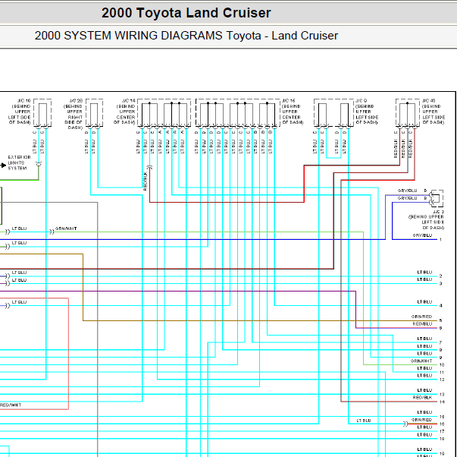This screenshot has height=457, width=457.
Task: Click the J/C 14 behind upper center label
Action: coord(124,112)
